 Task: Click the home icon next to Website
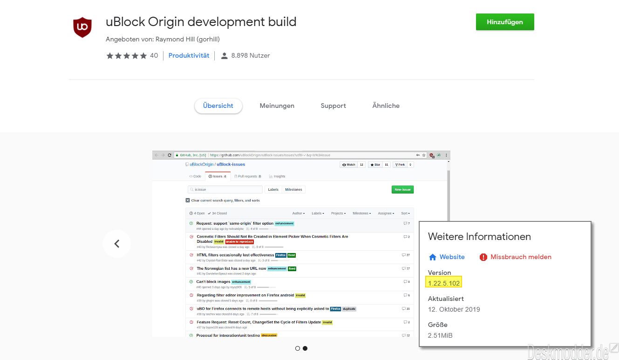click(x=432, y=257)
